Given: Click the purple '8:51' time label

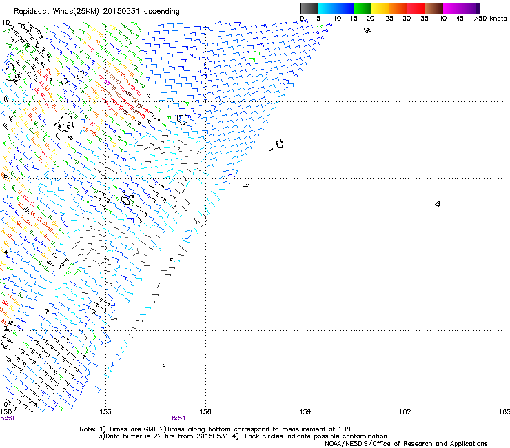Looking at the screenshot, I should coord(178,418).
